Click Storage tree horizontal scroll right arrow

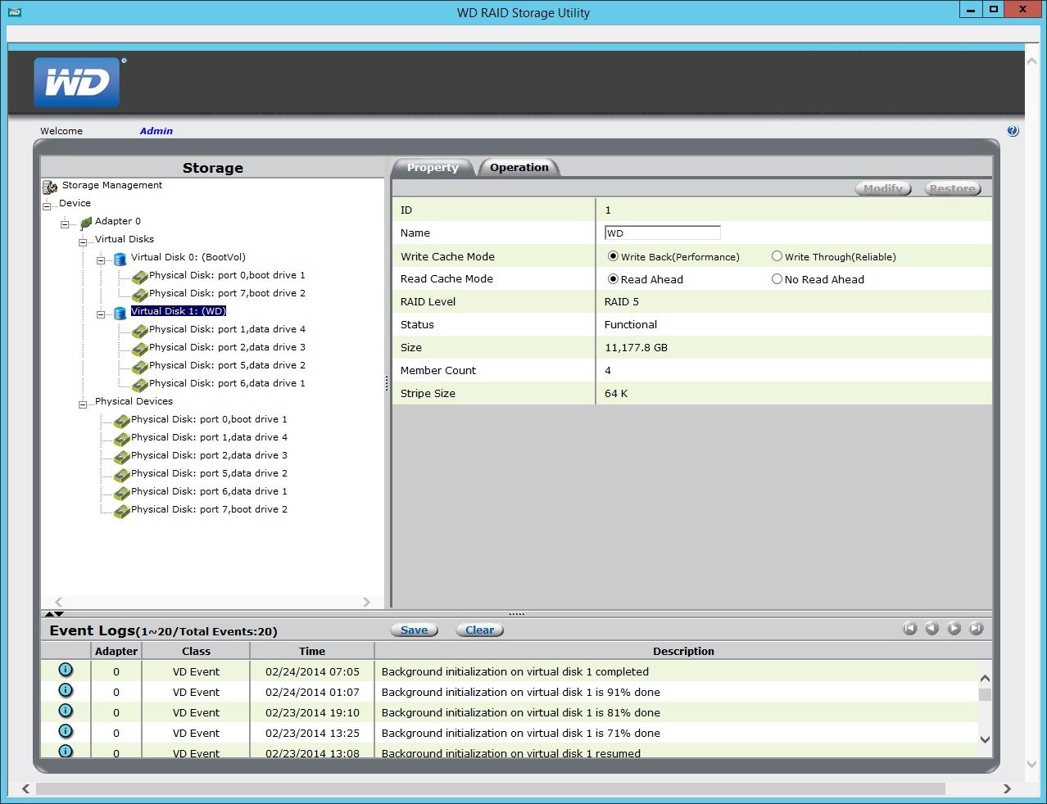pos(366,602)
